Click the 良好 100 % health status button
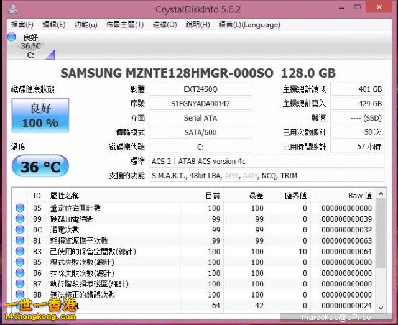This screenshot has height=325, width=398. coord(40,116)
